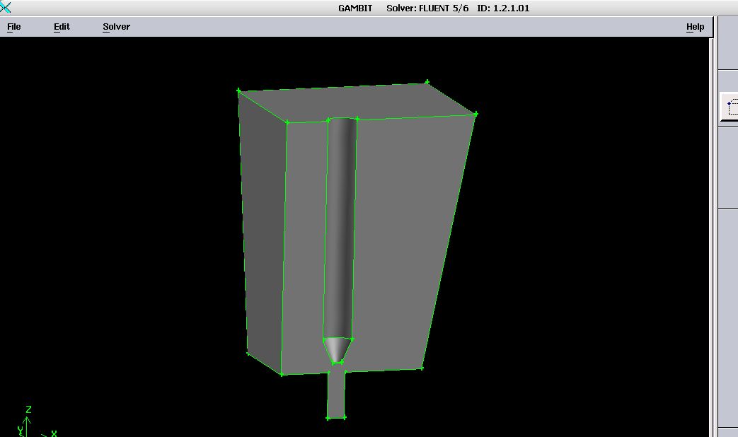Click the geometry tool icon at right edge
Image resolution: width=738 pixels, height=437 pixels.
tap(730, 107)
